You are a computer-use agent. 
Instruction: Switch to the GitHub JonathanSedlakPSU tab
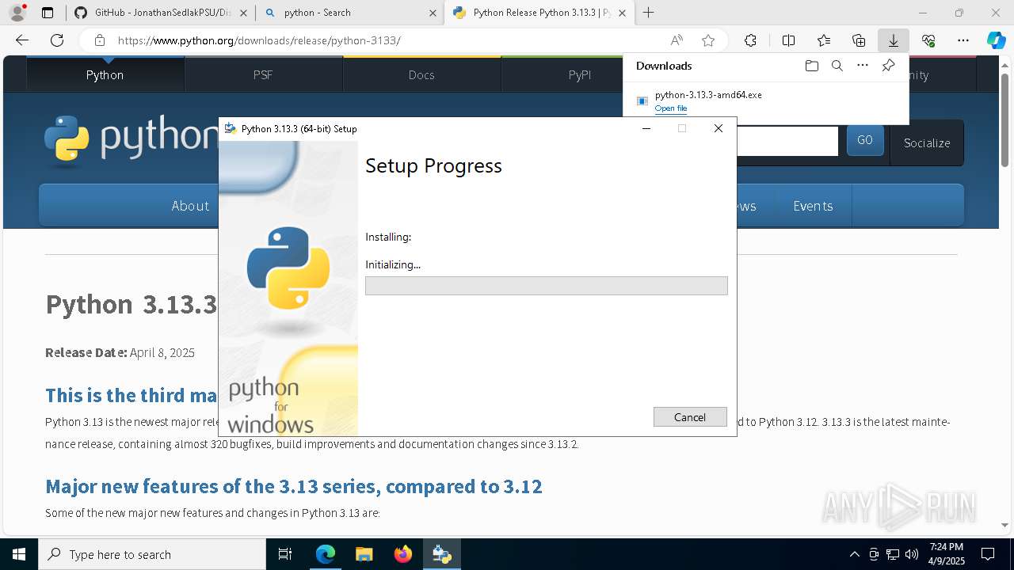[160, 13]
